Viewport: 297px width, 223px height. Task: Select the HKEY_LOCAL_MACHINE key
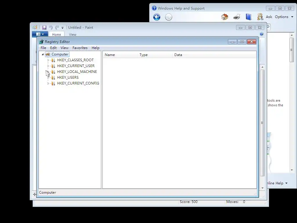[x=77, y=72]
